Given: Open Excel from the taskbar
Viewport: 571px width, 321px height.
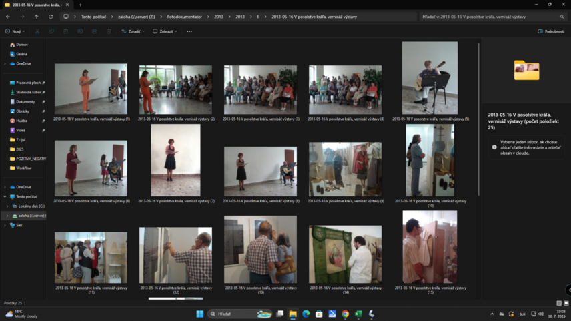Looking at the screenshot, I should click(358, 314).
